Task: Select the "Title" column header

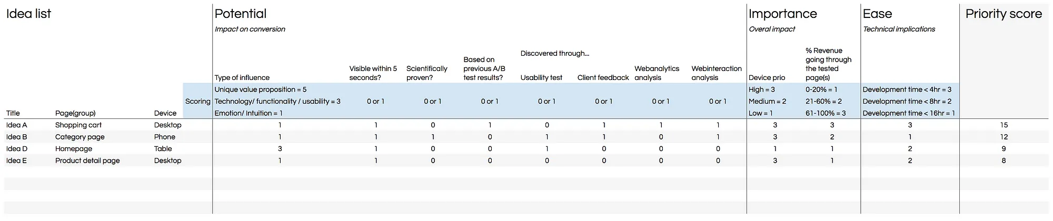Action: click(13, 113)
